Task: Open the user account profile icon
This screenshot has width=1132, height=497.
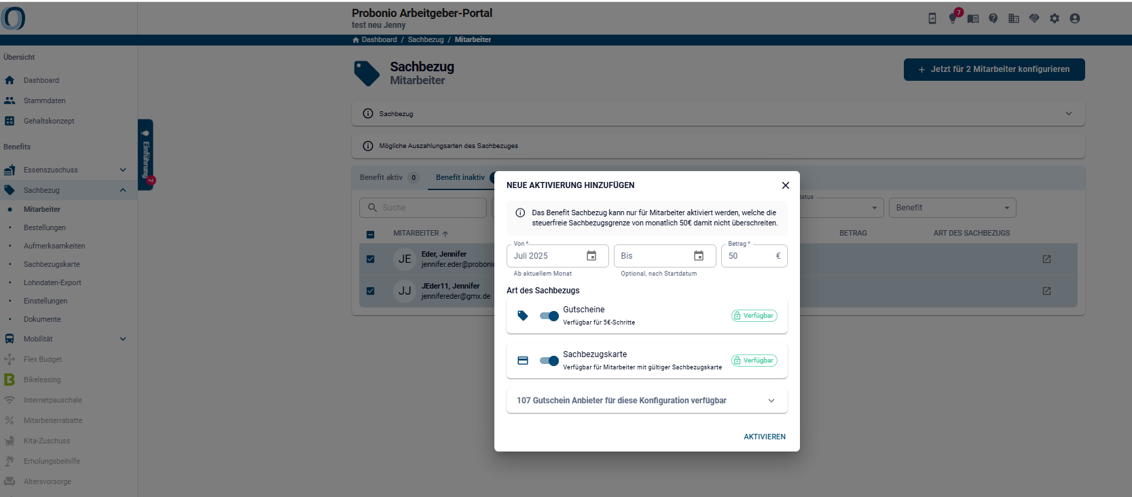Action: click(x=1075, y=18)
